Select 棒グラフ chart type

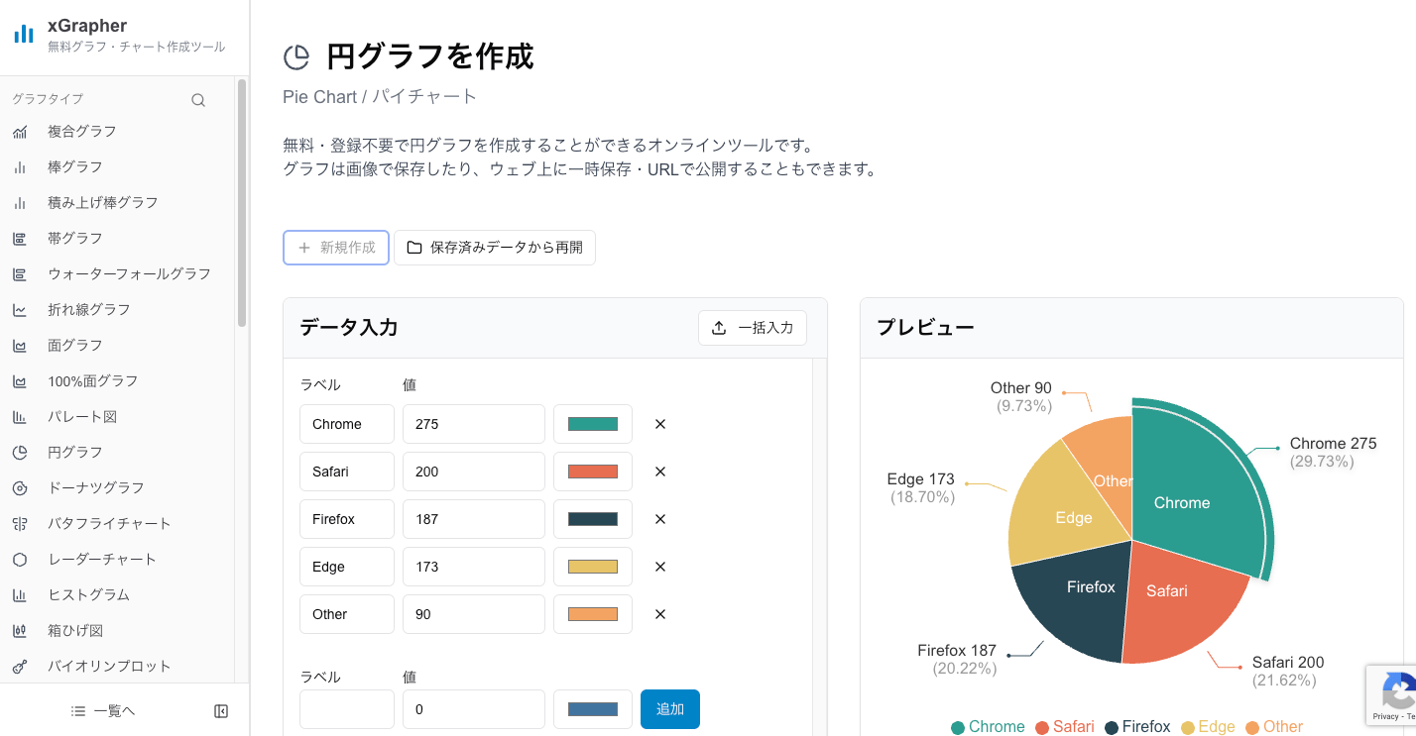coord(73,166)
